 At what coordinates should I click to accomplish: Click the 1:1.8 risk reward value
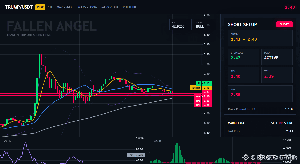(x=289, y=109)
